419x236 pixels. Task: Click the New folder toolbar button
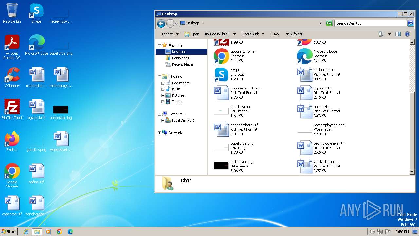click(x=294, y=34)
